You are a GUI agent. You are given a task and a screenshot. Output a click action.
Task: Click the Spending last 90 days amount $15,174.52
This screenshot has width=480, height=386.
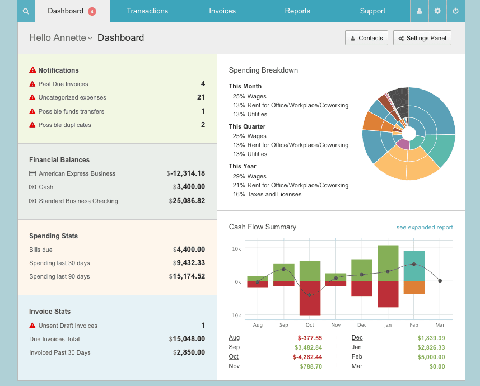pos(187,276)
